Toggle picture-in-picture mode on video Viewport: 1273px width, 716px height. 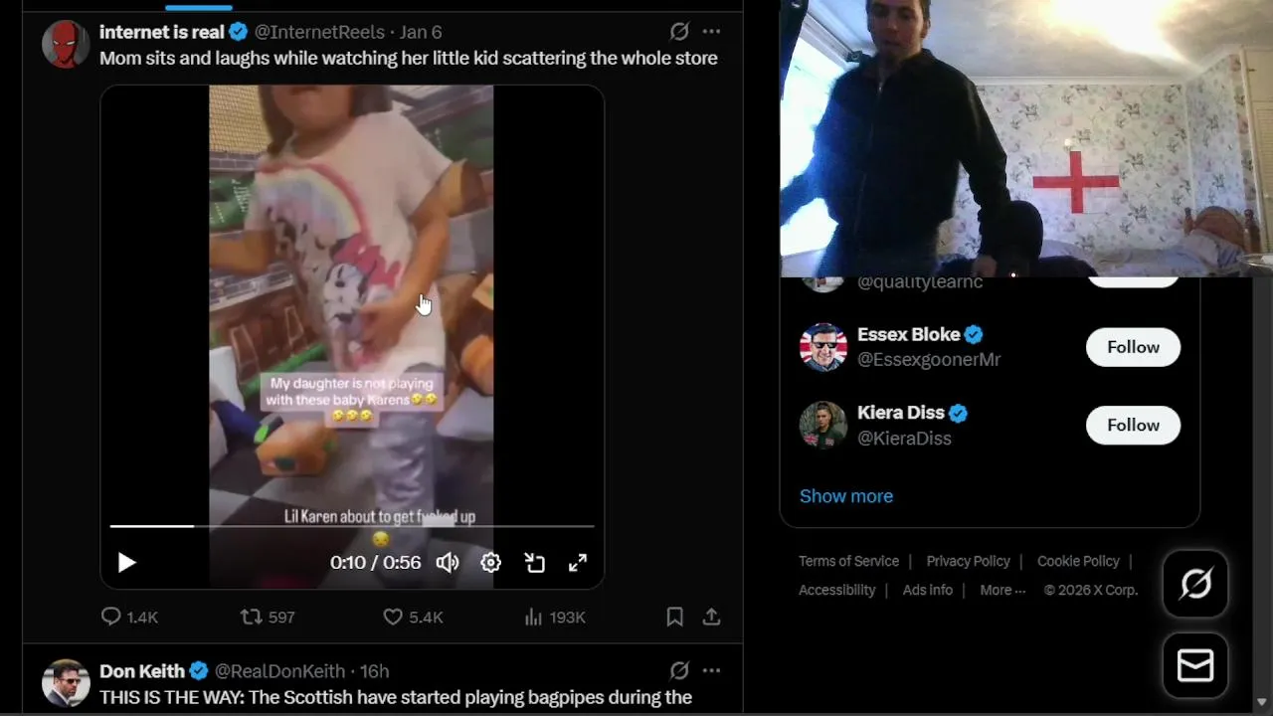point(535,563)
